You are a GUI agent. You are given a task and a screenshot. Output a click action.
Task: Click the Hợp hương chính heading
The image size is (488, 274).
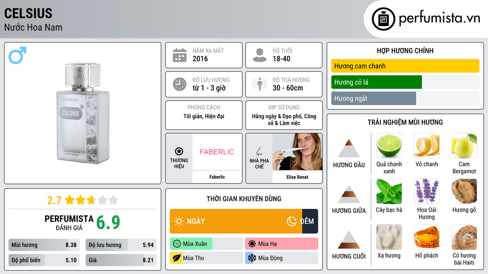click(x=405, y=50)
